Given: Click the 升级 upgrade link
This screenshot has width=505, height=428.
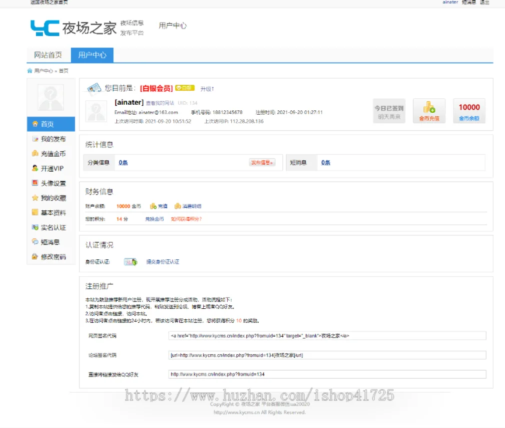Looking at the screenshot, I should tap(207, 89).
